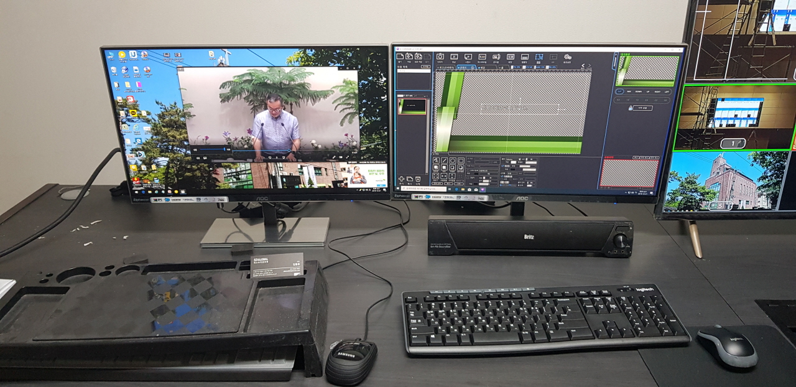This screenshot has height=387, width=796.
Task: Select the CUT transition option
Action: pos(619,91)
